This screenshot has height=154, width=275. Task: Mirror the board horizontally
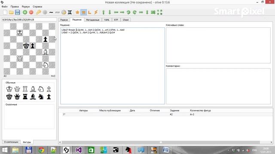coord(141,12)
